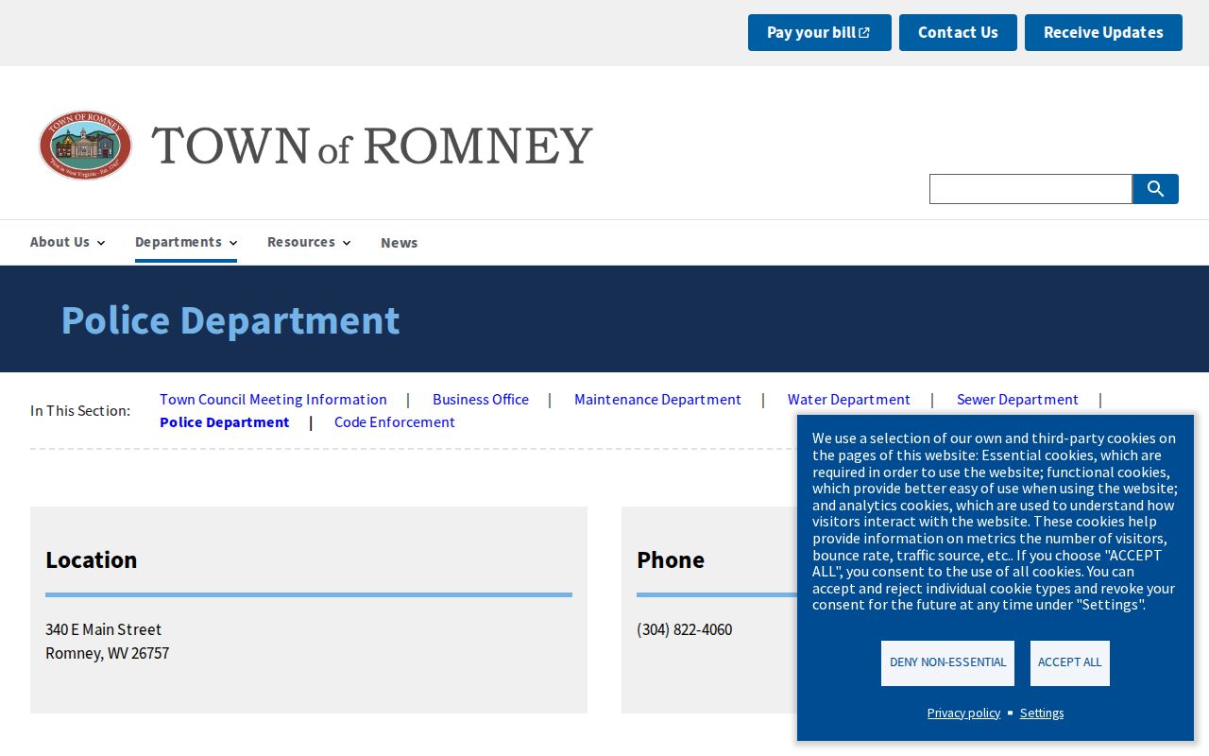Viewport: 1209px width, 756px height.
Task: Deny non-essential cookies
Action: (x=947, y=662)
